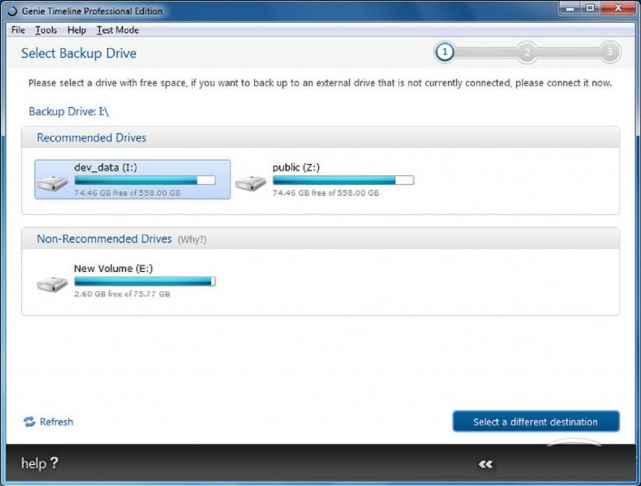Go to wizard step 3 circle
641x486 pixels.
609,53
